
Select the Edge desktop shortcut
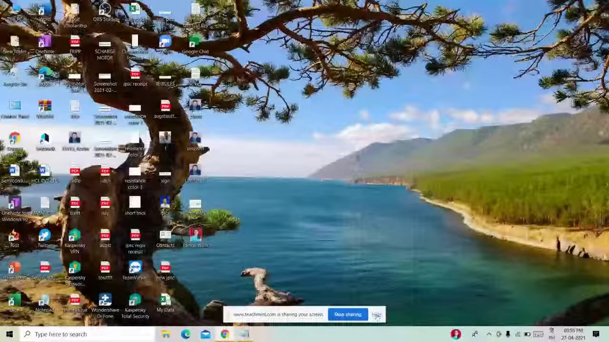point(45,77)
